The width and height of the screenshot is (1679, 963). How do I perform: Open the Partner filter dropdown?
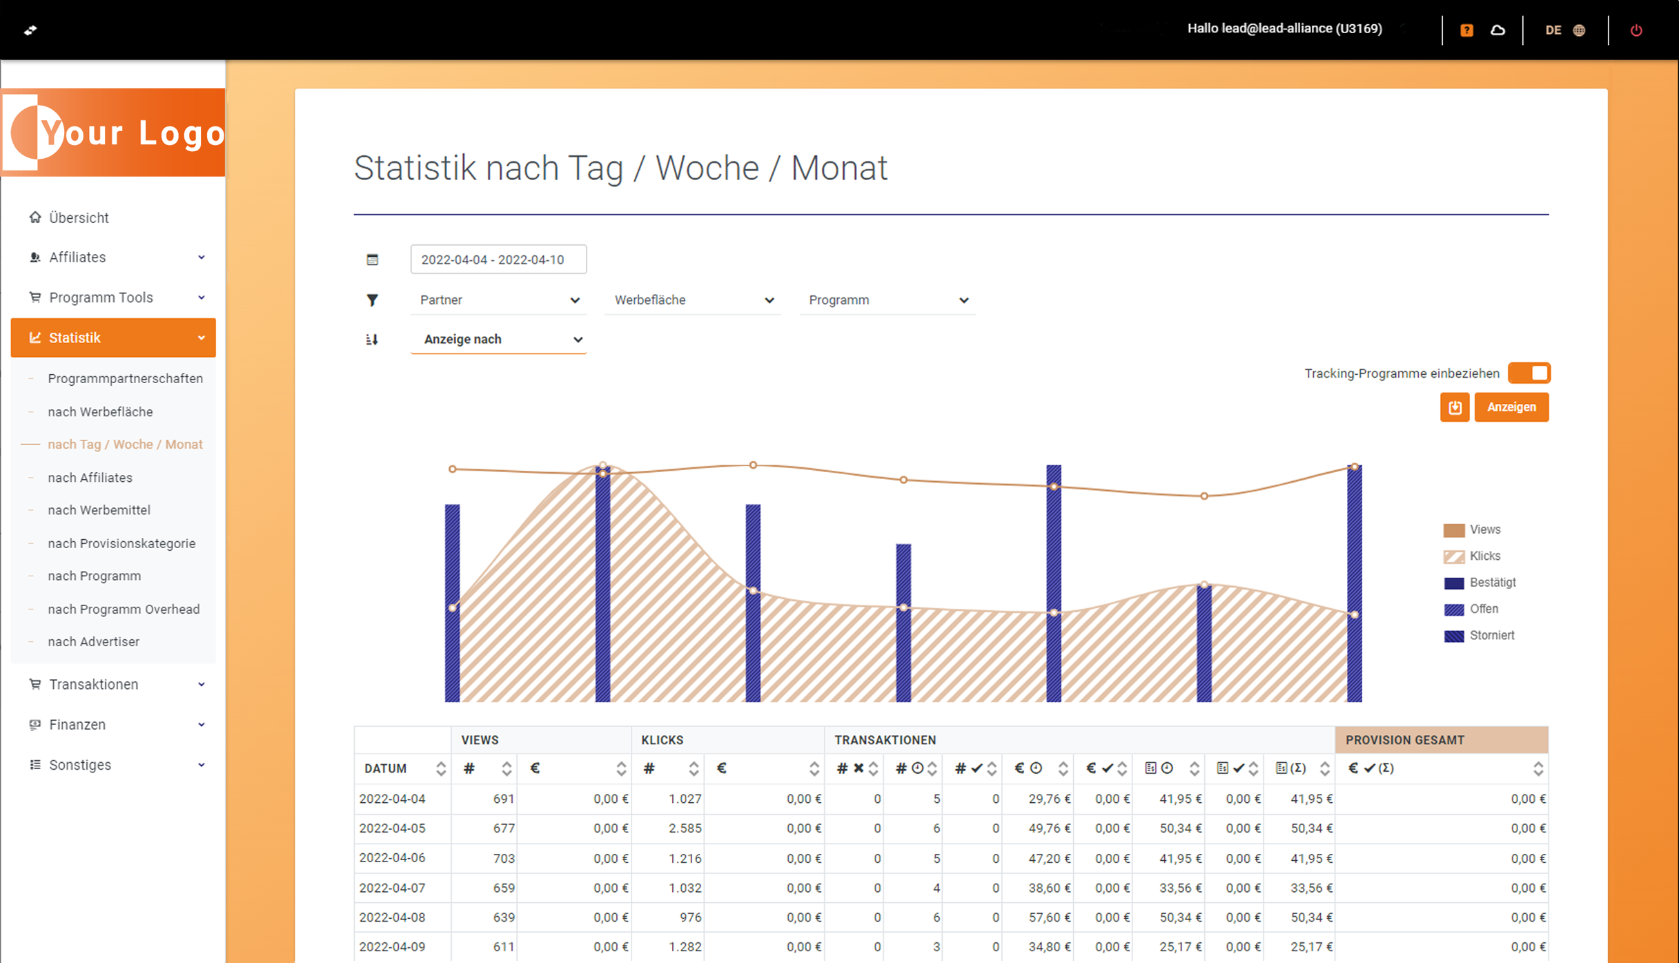pos(498,300)
